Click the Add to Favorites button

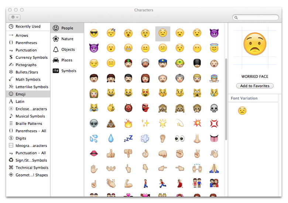(255, 86)
